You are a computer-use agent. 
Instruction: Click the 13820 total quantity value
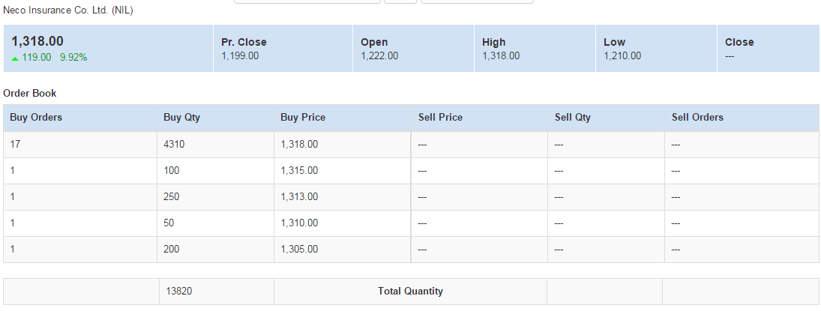179,291
